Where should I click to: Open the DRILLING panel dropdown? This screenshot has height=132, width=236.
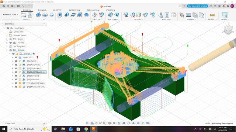97,19
